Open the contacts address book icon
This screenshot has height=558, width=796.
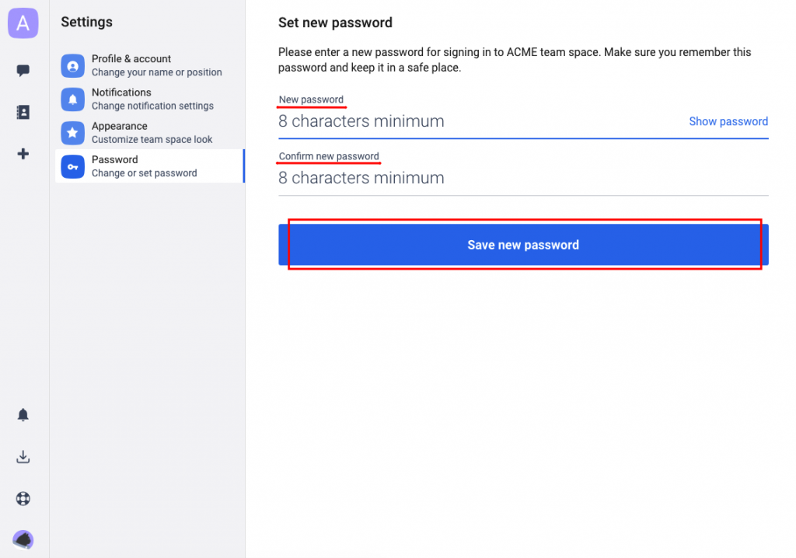pos(23,112)
